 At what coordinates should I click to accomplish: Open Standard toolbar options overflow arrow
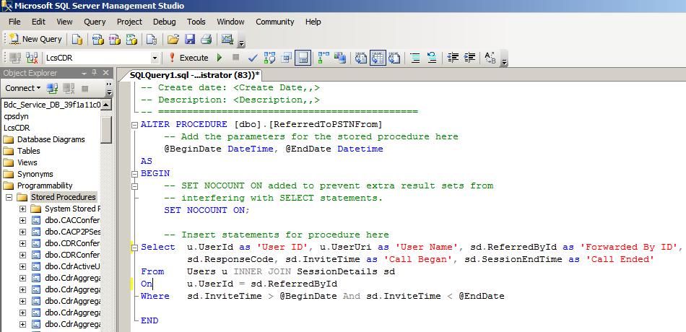coord(241,43)
